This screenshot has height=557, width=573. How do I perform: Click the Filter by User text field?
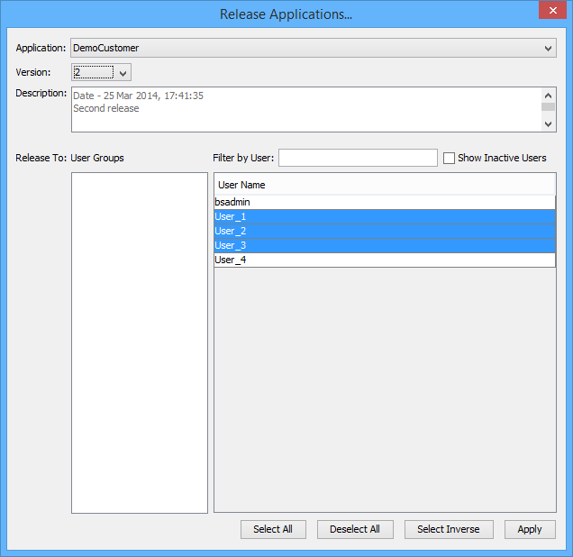[358, 158]
